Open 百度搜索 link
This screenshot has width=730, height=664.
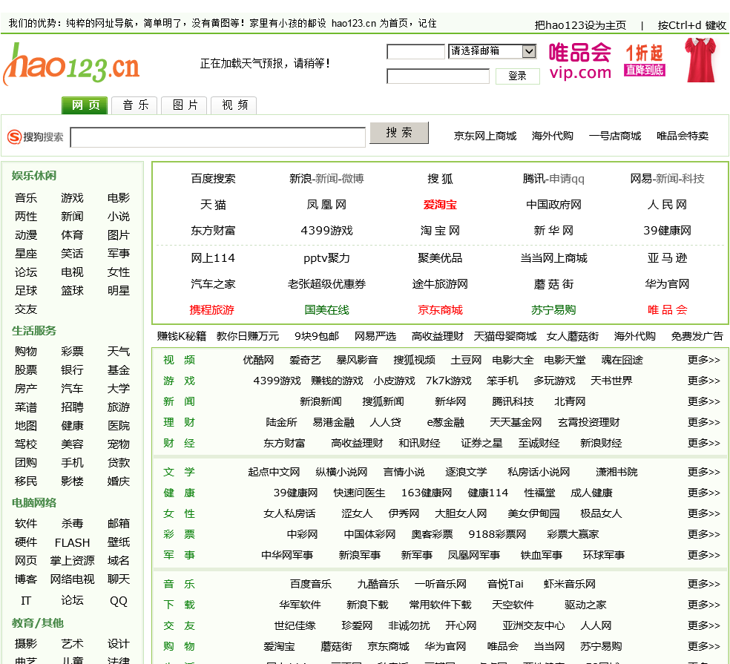pos(213,179)
